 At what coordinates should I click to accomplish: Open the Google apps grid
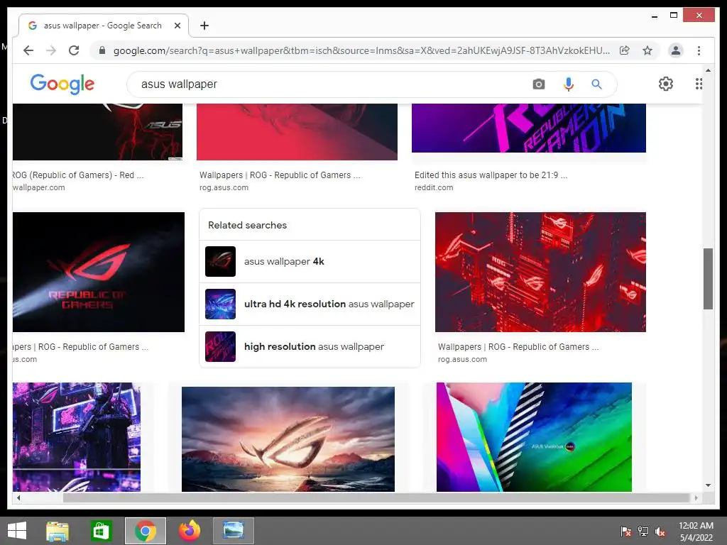(x=699, y=84)
